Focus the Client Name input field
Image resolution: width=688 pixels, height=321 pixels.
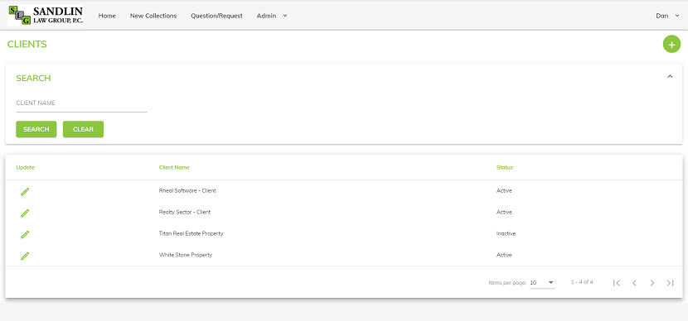click(x=81, y=103)
